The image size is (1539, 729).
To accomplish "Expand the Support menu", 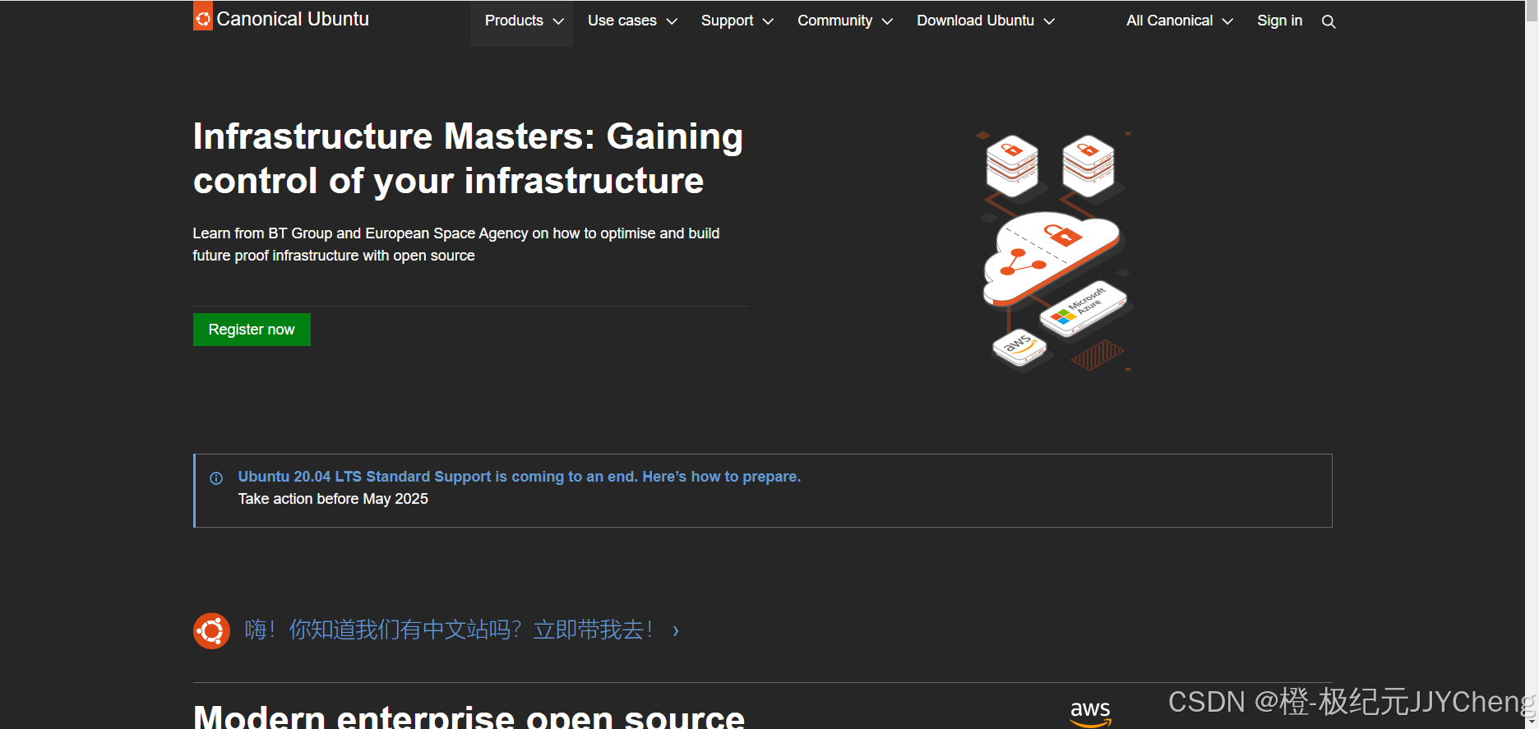I will coord(737,21).
